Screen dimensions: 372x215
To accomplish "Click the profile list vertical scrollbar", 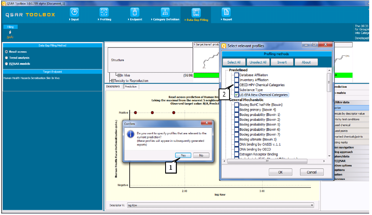I will tap(329, 82).
